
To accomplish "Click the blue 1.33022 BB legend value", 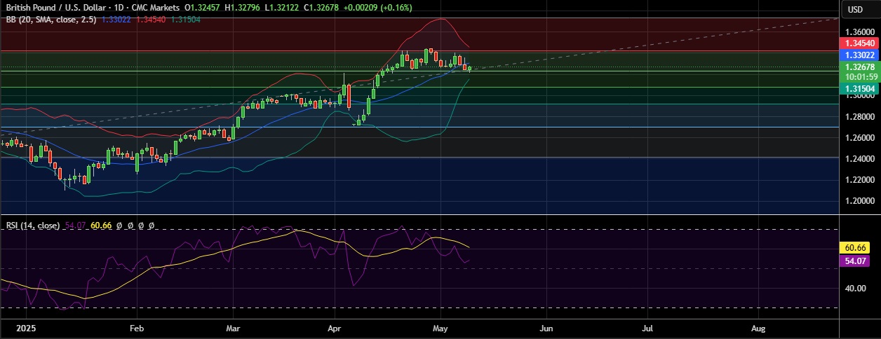I will [115, 20].
